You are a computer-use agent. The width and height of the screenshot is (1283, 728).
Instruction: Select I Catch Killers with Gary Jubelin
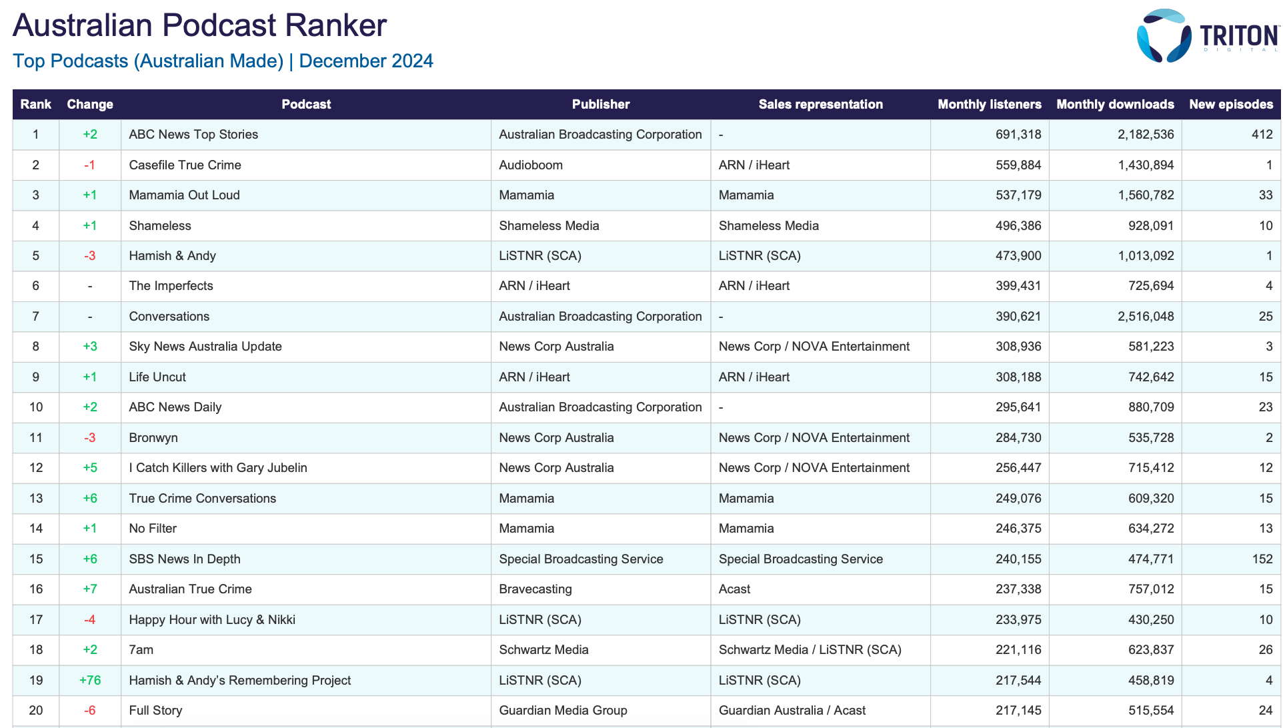pyautogui.click(x=218, y=468)
